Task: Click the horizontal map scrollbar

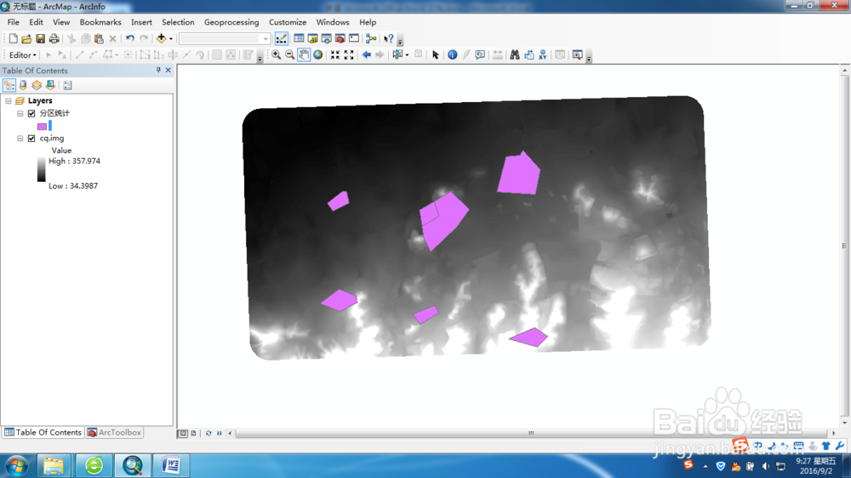Action: (531, 433)
